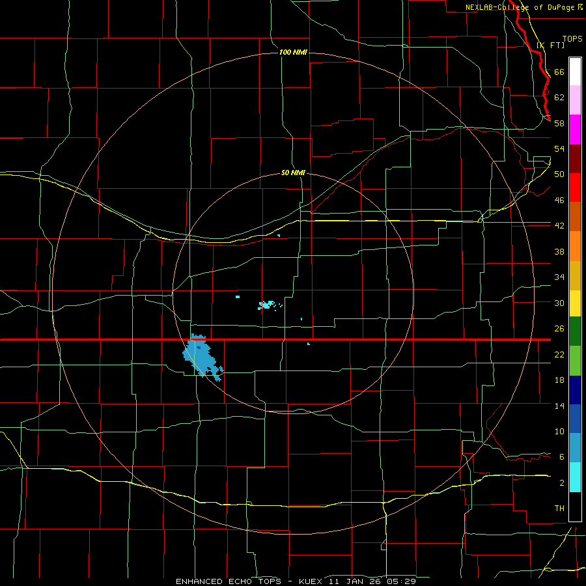The height and width of the screenshot is (586, 586).
Task: Click the "10" legend value
Action: pos(559,432)
